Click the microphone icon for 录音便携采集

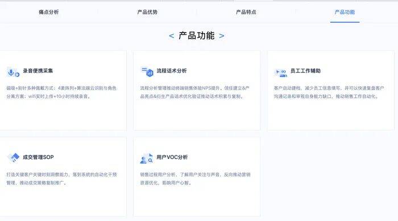(13, 72)
